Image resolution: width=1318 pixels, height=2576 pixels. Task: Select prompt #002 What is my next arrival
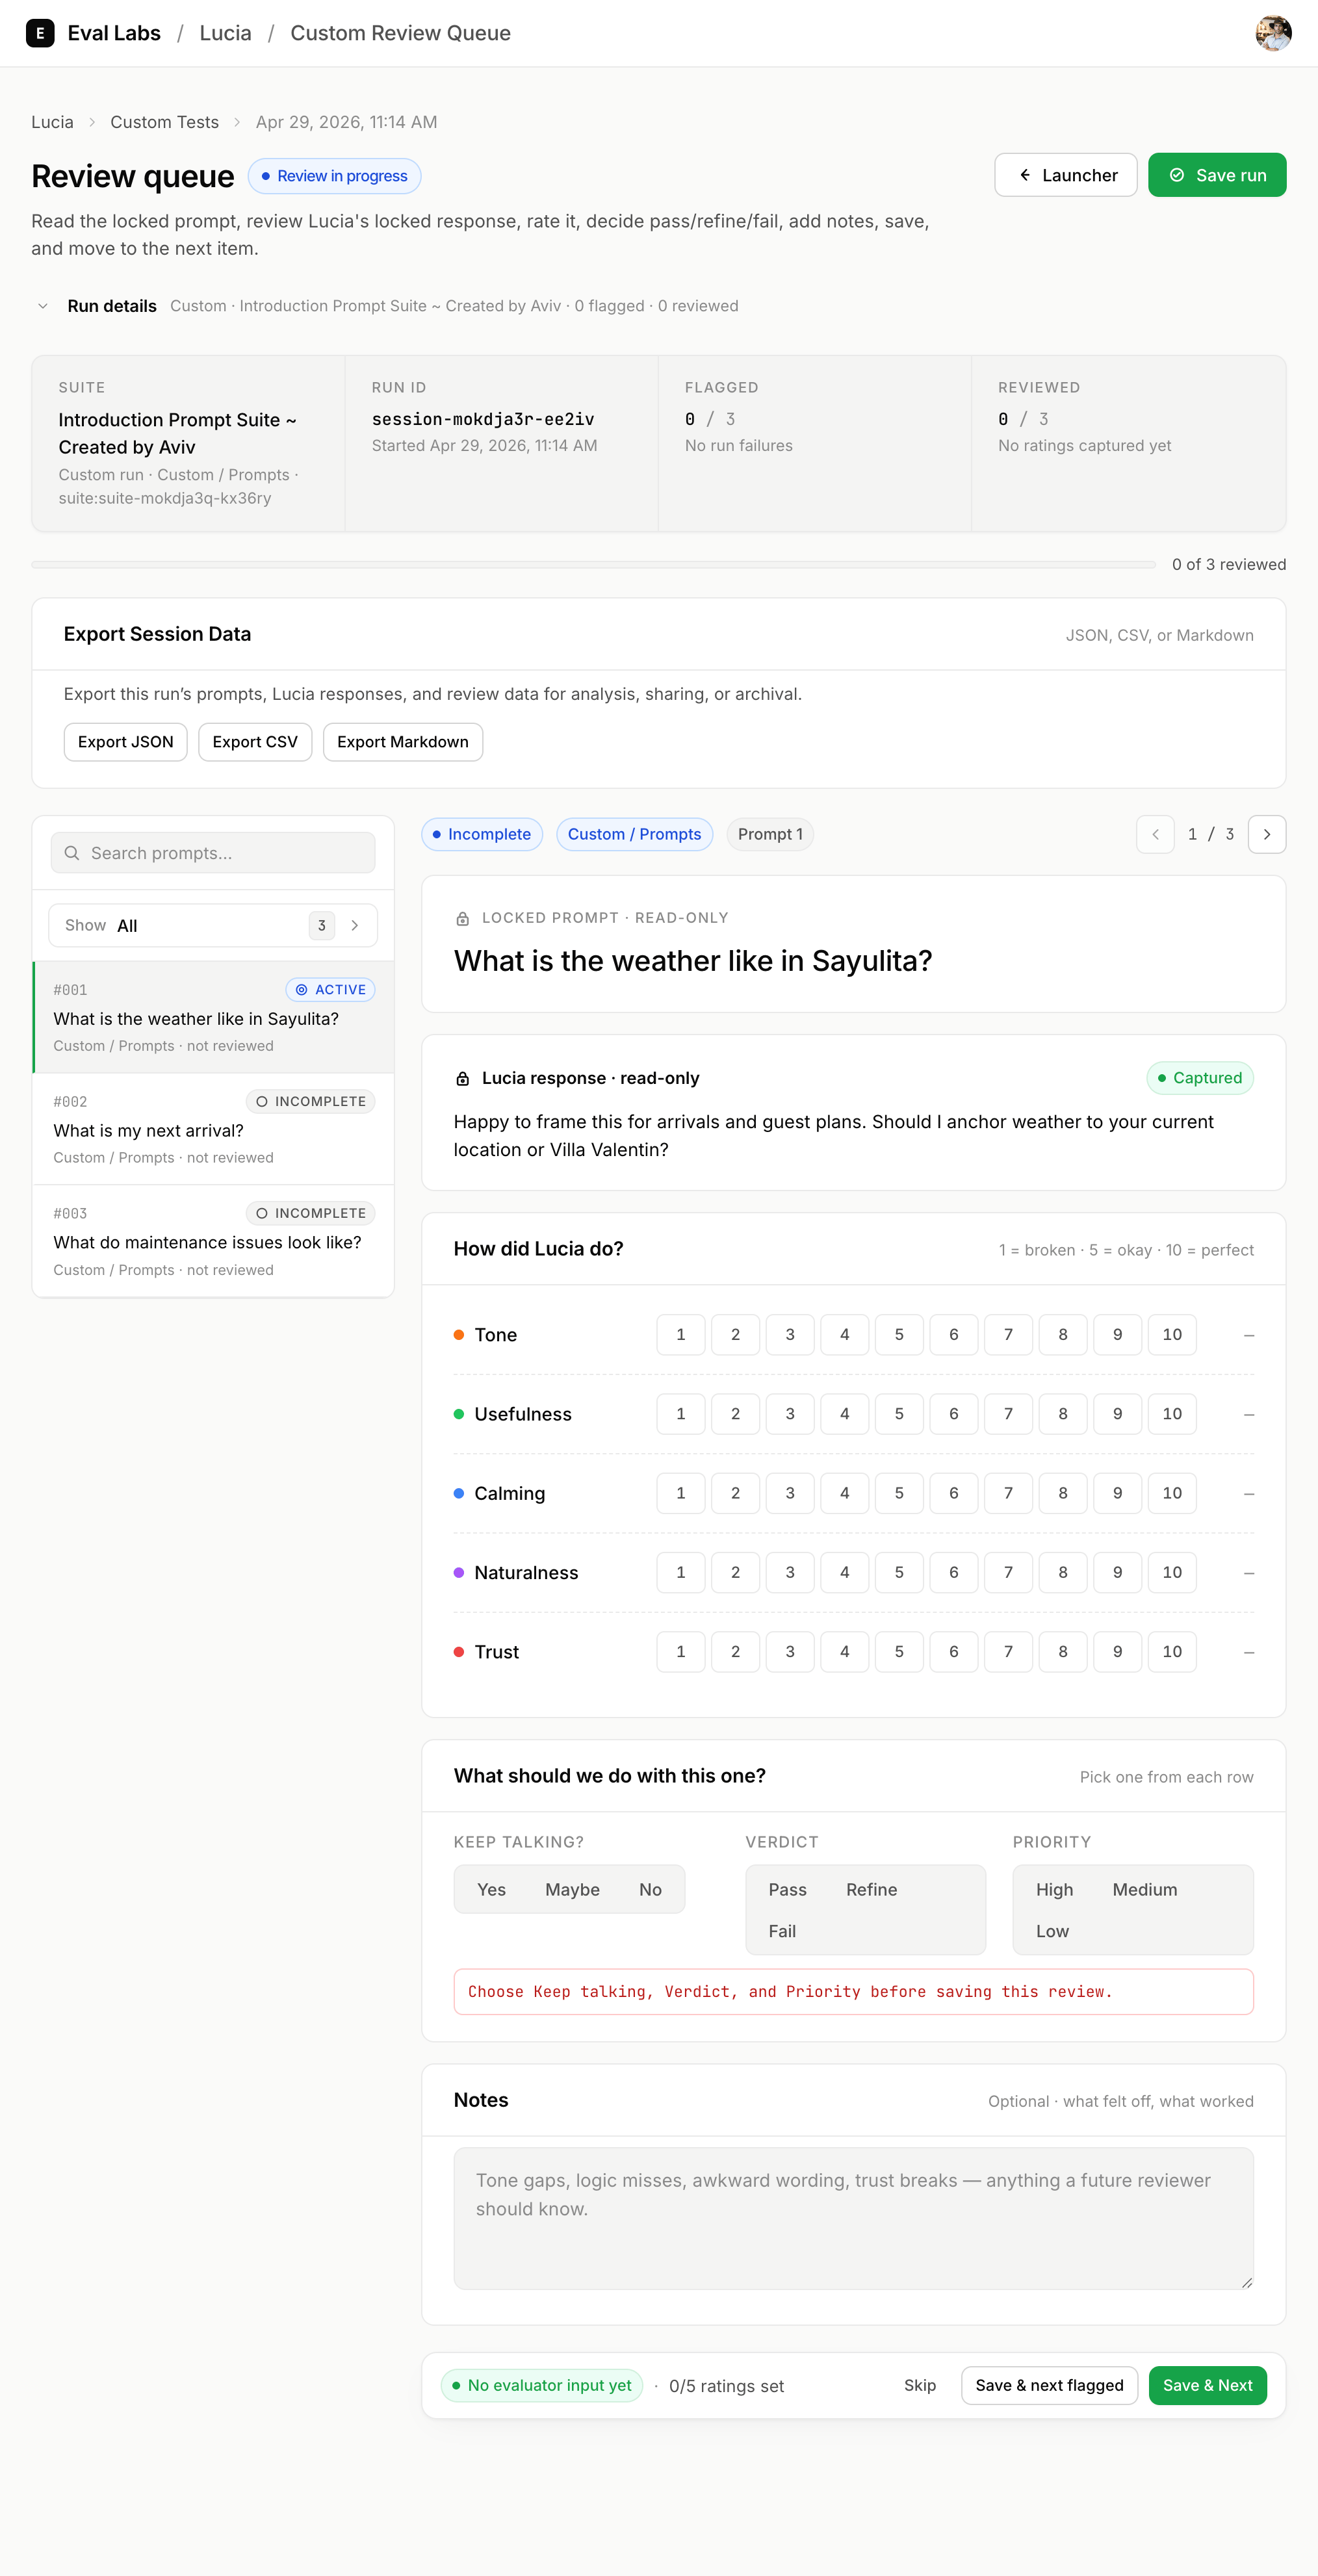(x=213, y=1129)
